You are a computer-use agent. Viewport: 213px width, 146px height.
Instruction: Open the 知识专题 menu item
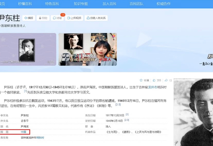[x=81, y=4]
